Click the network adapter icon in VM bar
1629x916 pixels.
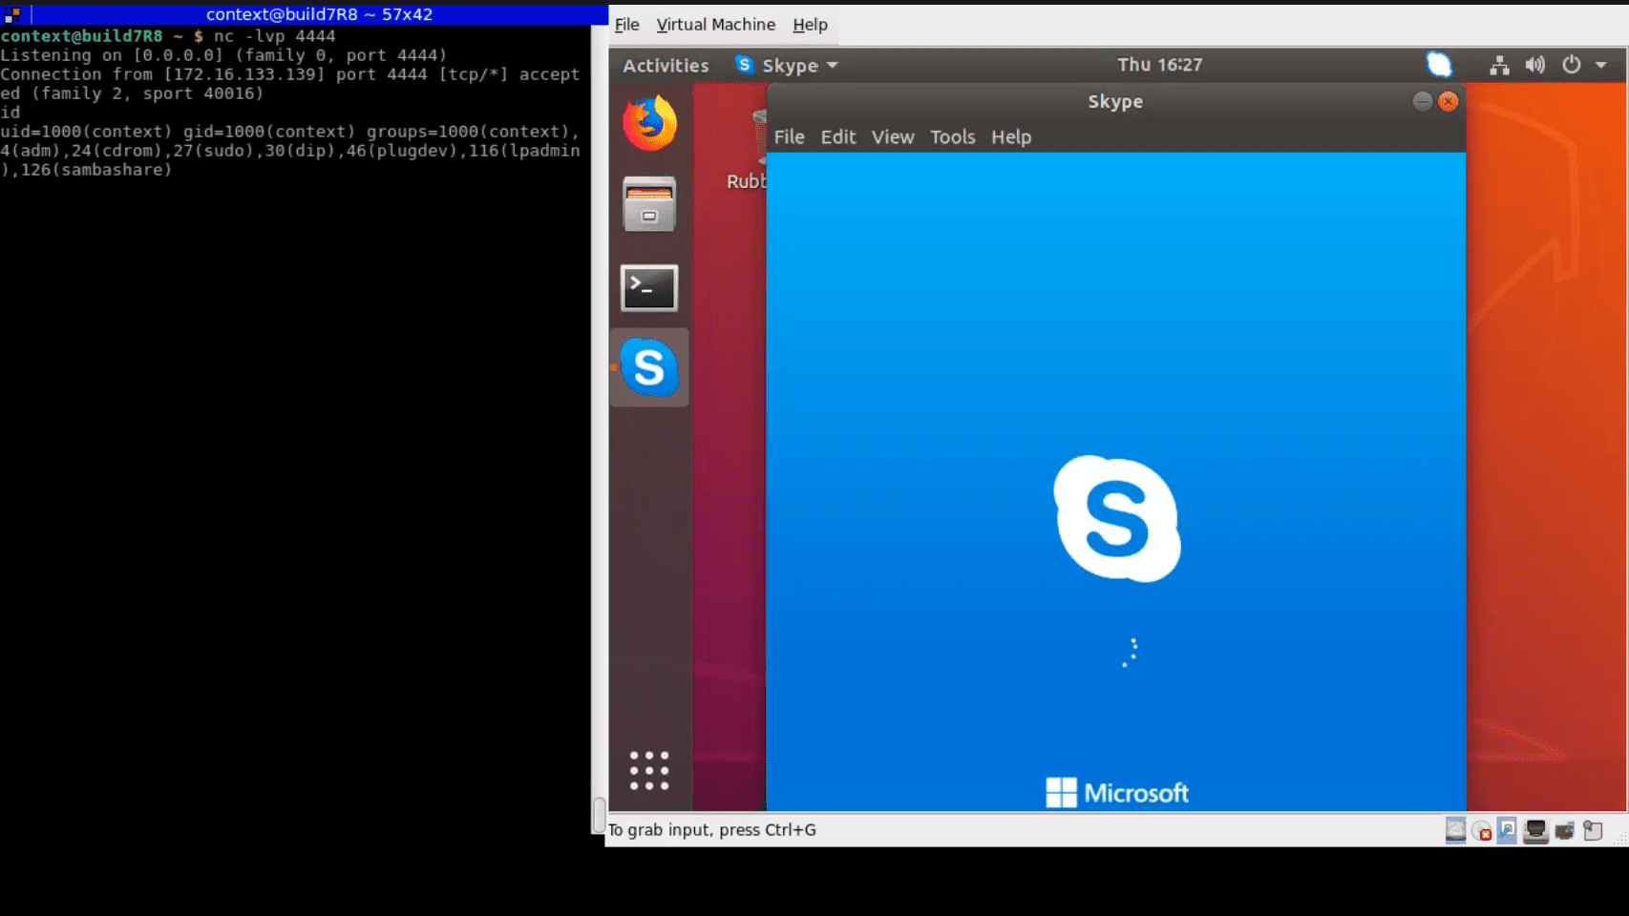(1535, 831)
